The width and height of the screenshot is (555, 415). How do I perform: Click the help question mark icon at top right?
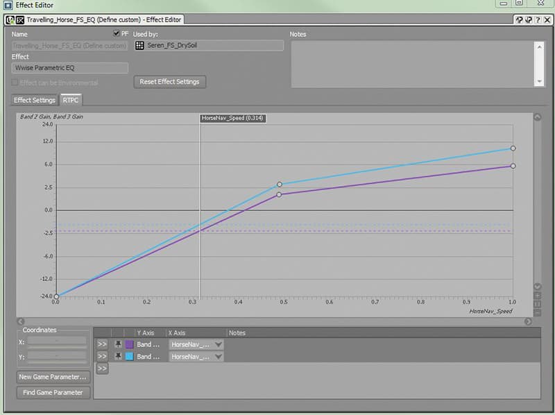pyautogui.click(x=538, y=20)
